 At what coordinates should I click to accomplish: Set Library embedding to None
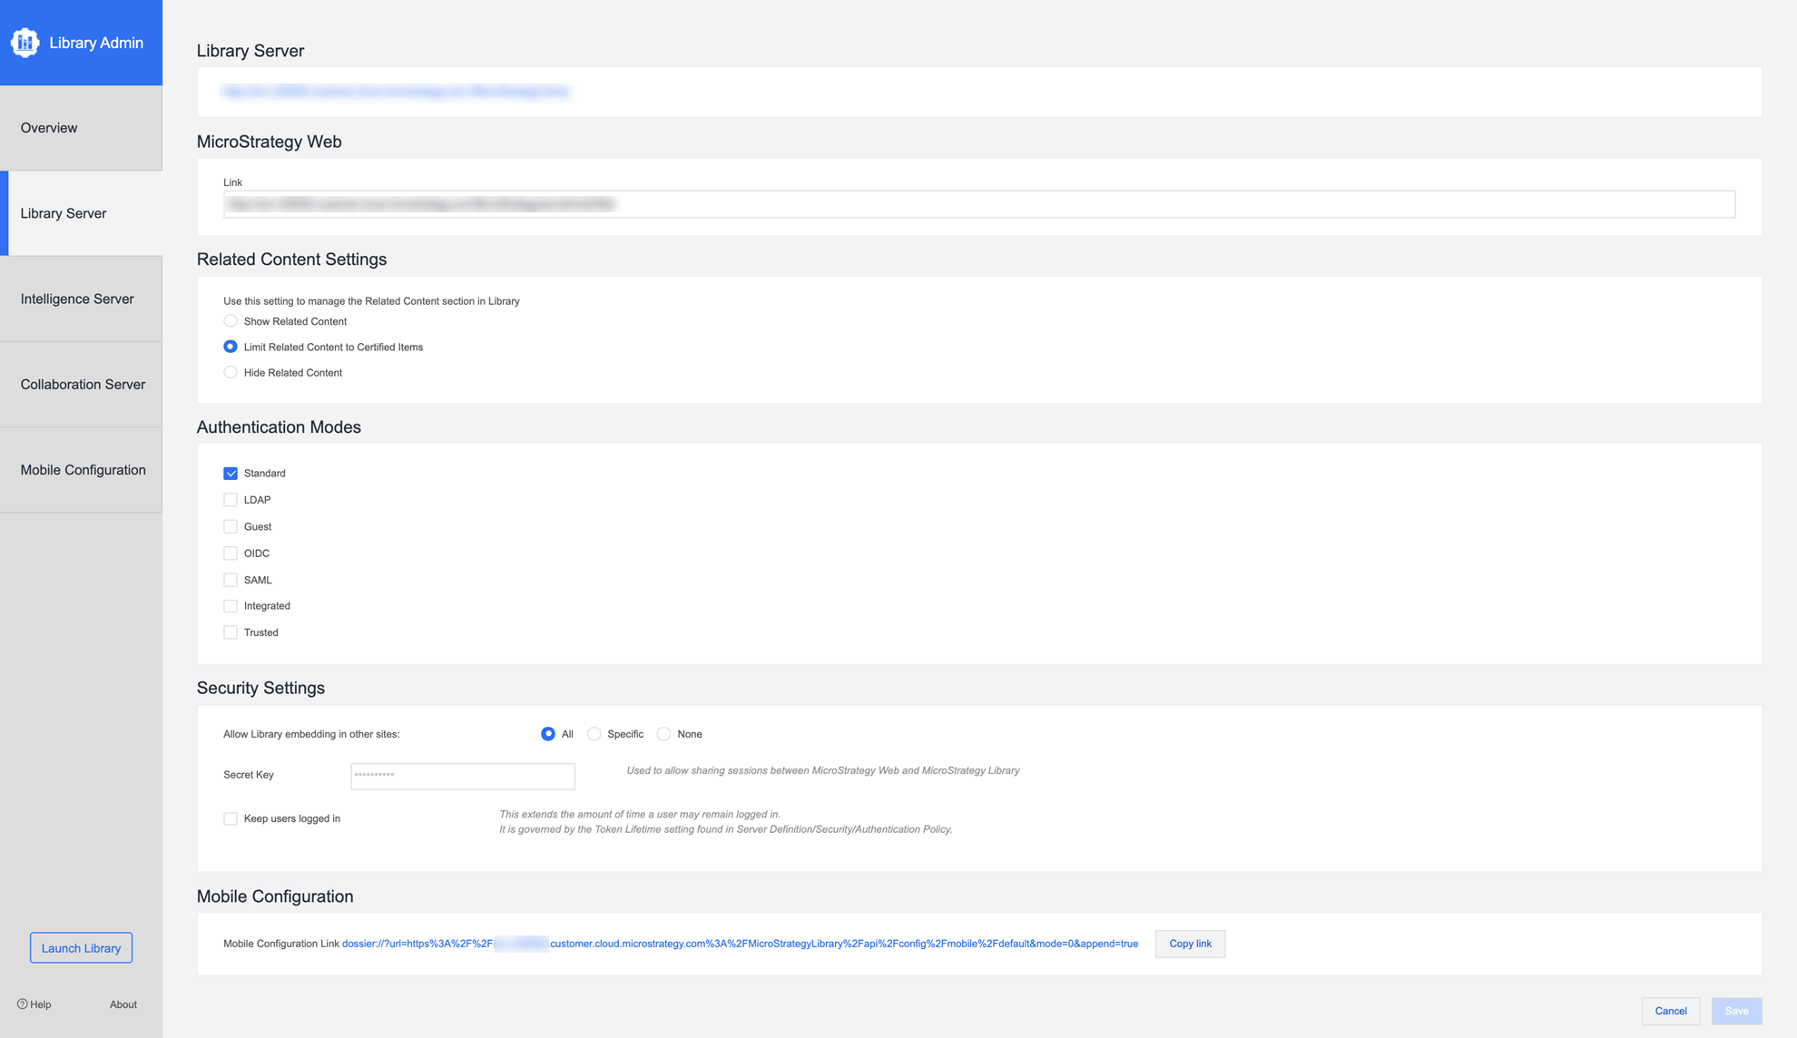pos(664,734)
